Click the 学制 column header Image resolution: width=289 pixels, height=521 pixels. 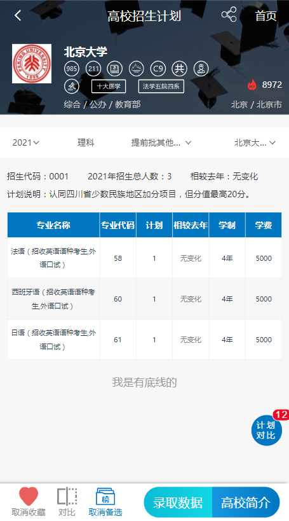click(x=227, y=225)
